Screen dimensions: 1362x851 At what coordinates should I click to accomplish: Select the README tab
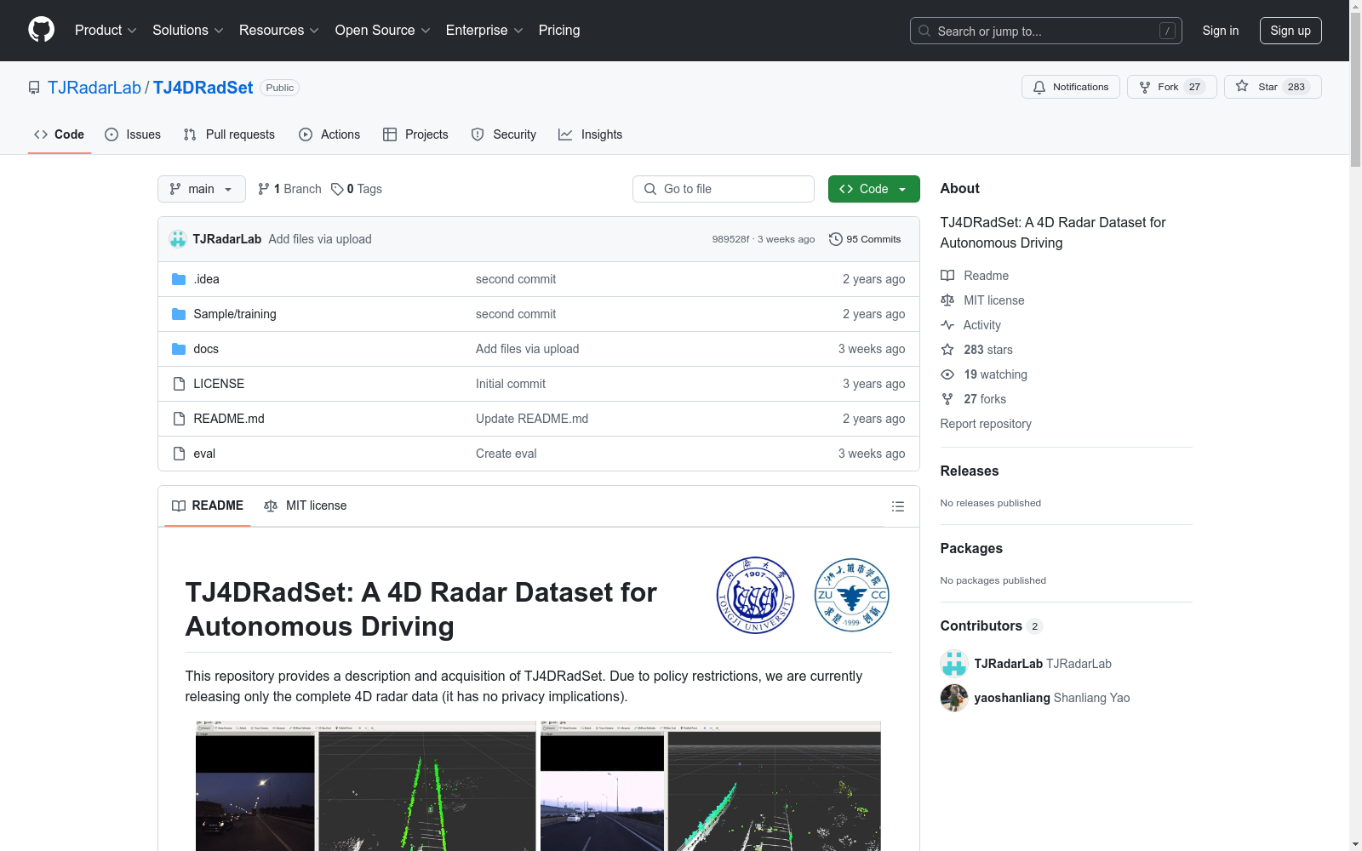tap(208, 505)
